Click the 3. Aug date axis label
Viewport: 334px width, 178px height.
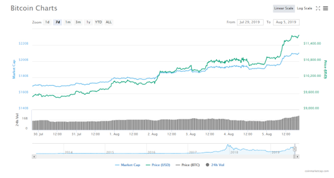(191, 134)
